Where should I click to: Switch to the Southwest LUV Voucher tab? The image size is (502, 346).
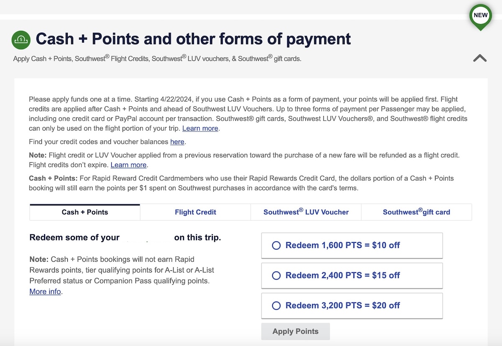pyautogui.click(x=306, y=212)
